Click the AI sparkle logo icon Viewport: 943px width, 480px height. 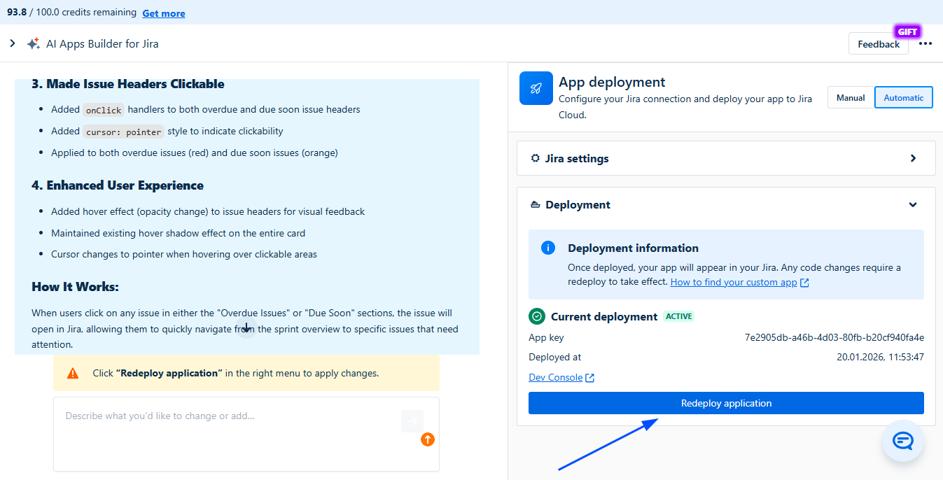coord(33,43)
